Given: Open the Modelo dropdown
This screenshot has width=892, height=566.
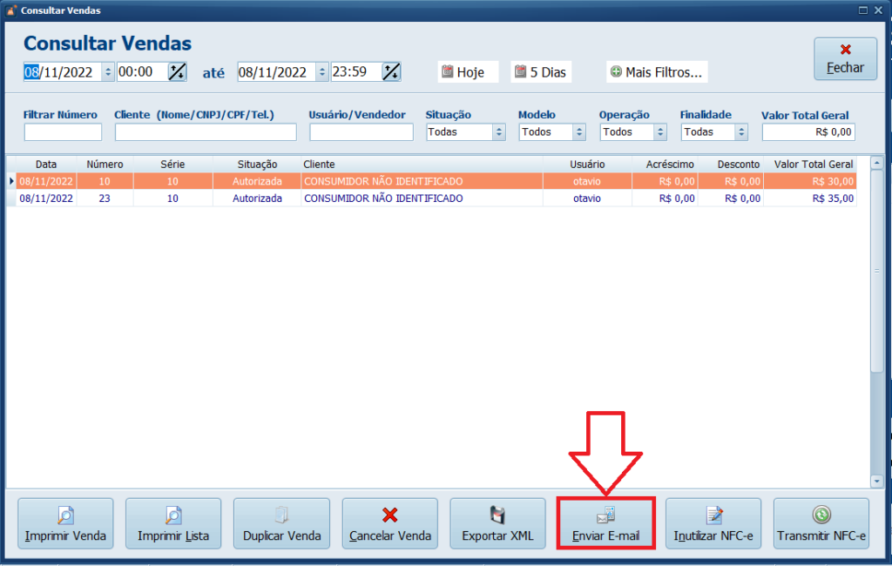Looking at the screenshot, I should [579, 132].
